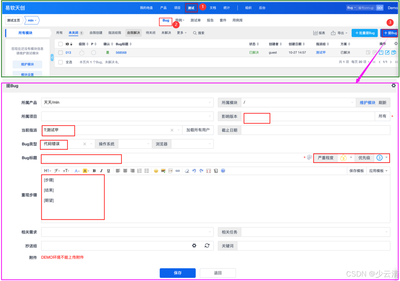This screenshot has height=281, width=400.
Task: Insert an image in the editor
Action: (163, 171)
